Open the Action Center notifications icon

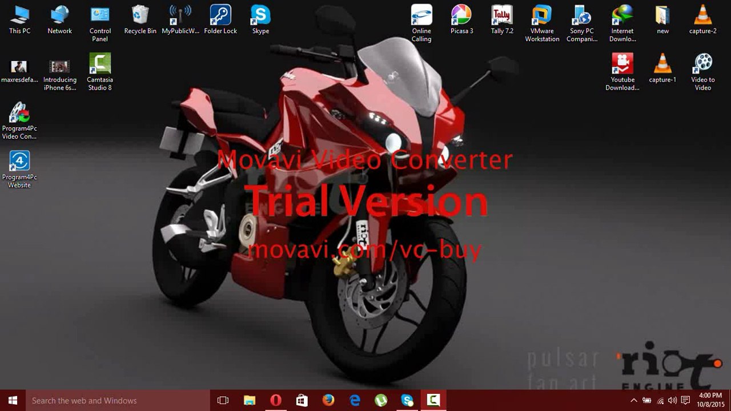(x=686, y=401)
